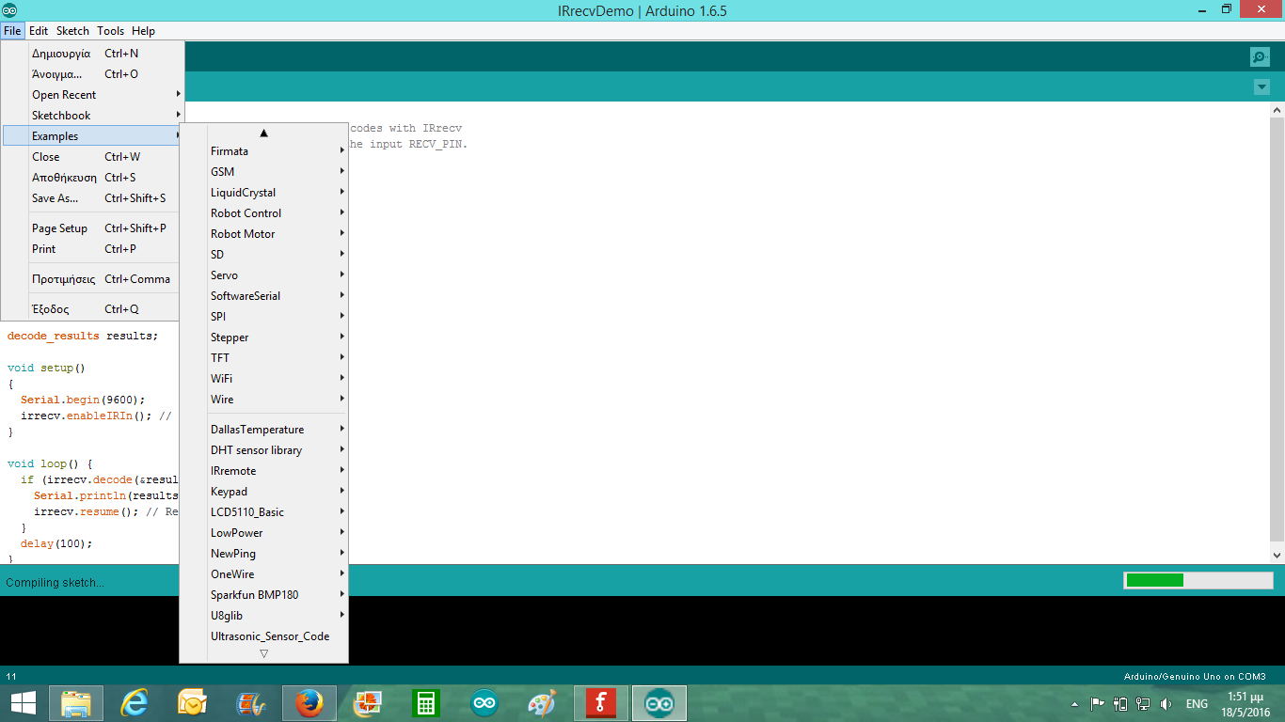Choose Έξοδος to quit Arduino

click(x=92, y=309)
